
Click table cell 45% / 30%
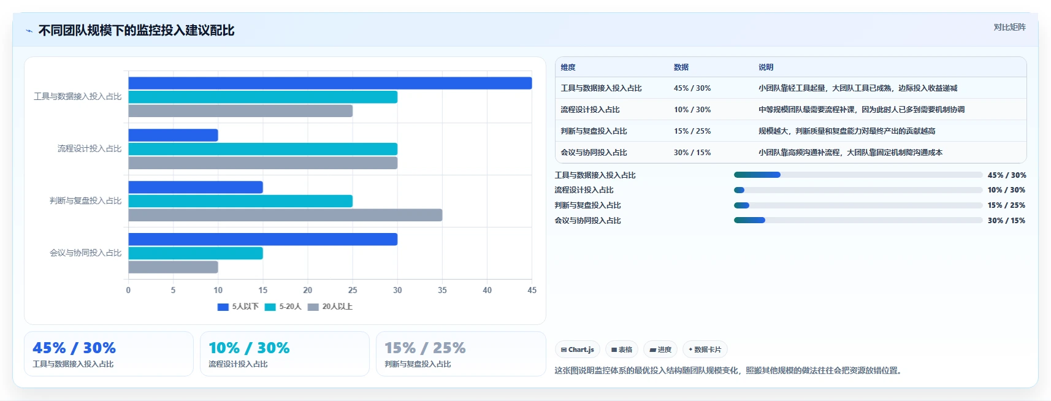(x=692, y=88)
